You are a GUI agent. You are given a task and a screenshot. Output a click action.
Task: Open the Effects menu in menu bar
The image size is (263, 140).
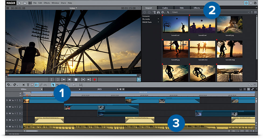47,3
